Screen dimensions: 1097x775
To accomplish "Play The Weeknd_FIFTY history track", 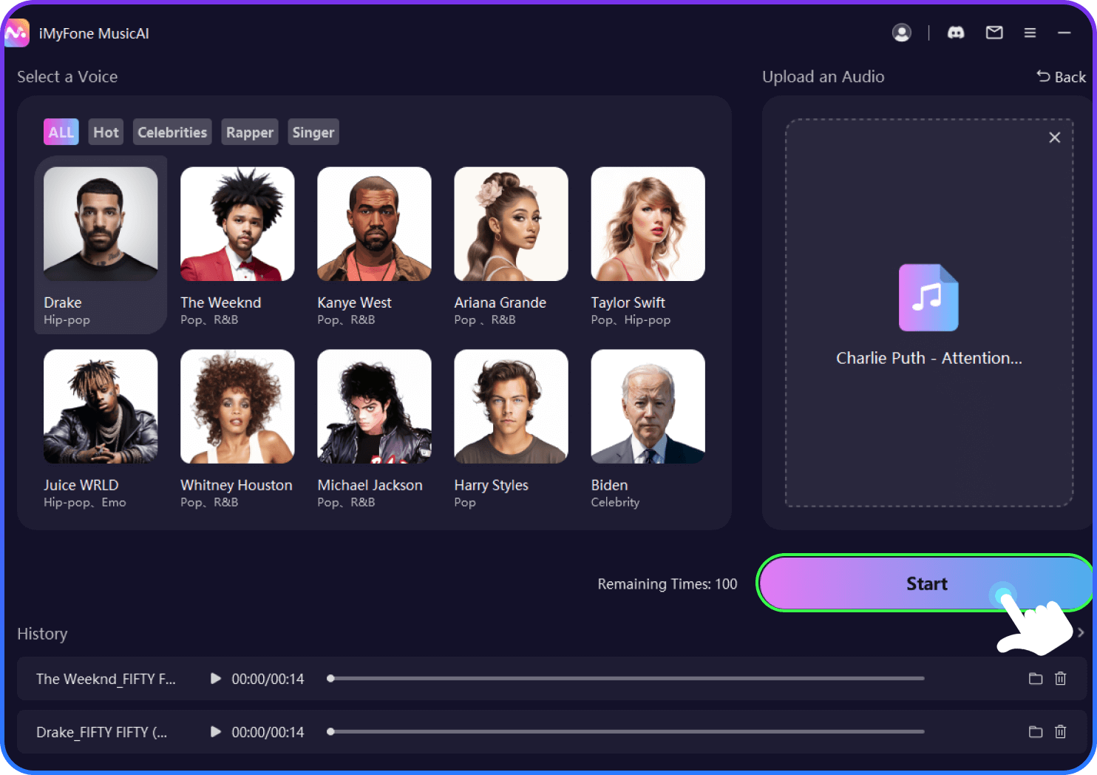I will click(215, 678).
